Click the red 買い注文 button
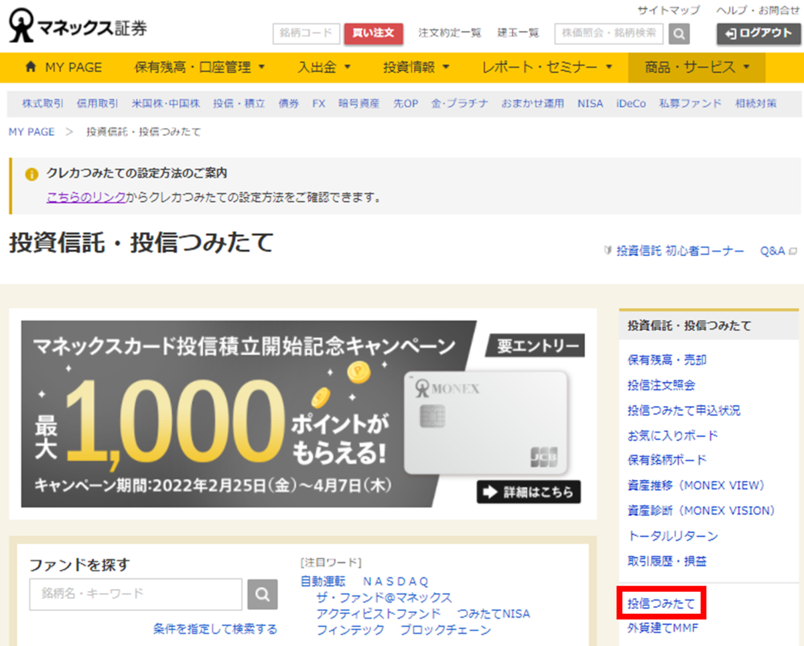804x646 pixels. click(x=374, y=34)
